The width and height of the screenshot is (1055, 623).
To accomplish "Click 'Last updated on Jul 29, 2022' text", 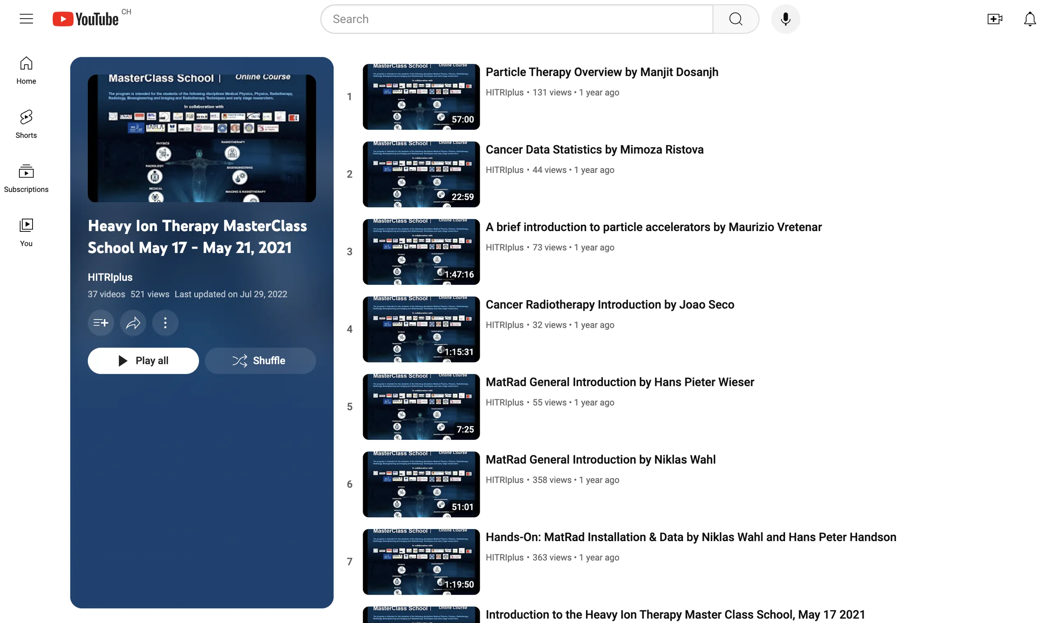I will (x=231, y=294).
